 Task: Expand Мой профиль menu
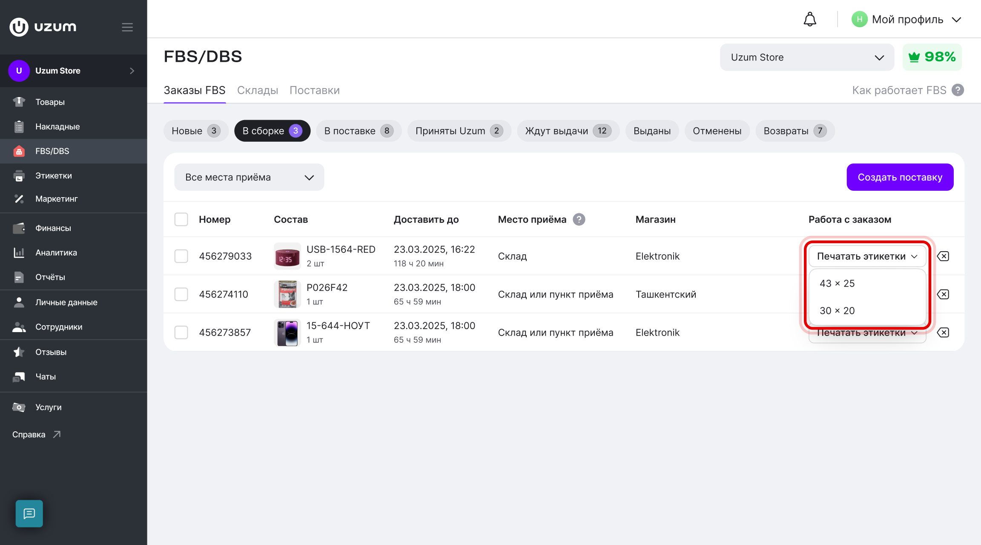[x=906, y=20]
